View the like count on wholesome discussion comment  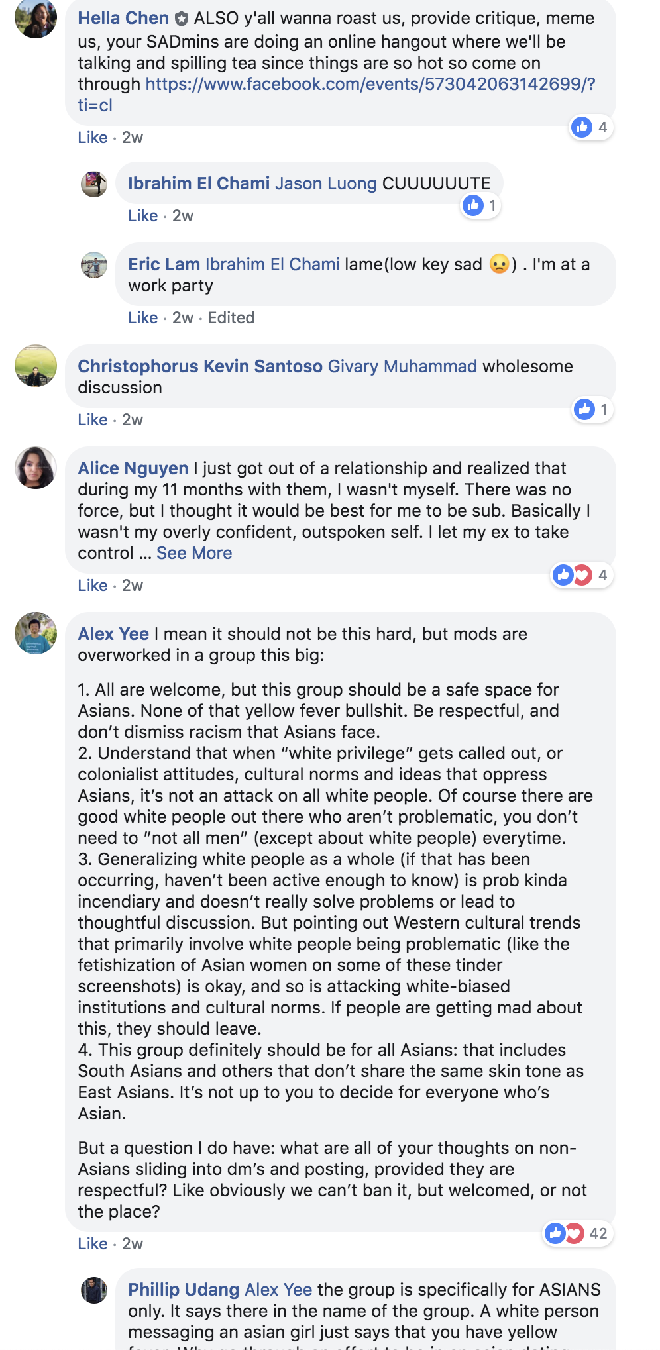593,409
